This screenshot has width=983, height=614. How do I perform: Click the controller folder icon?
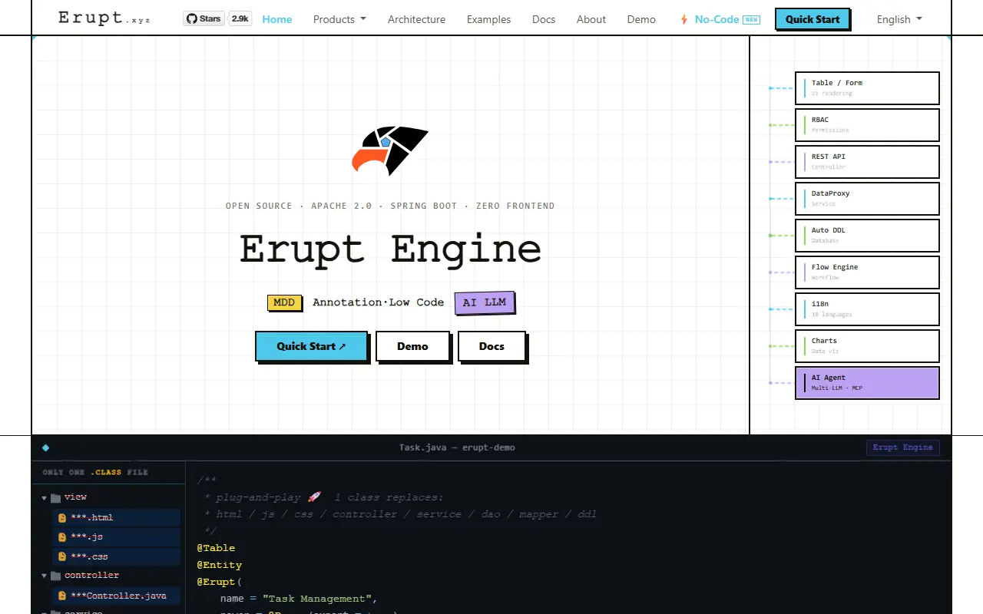point(55,576)
